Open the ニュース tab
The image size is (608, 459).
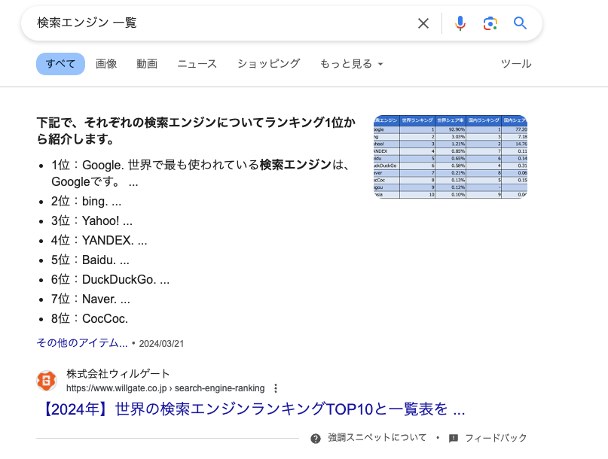pos(197,64)
